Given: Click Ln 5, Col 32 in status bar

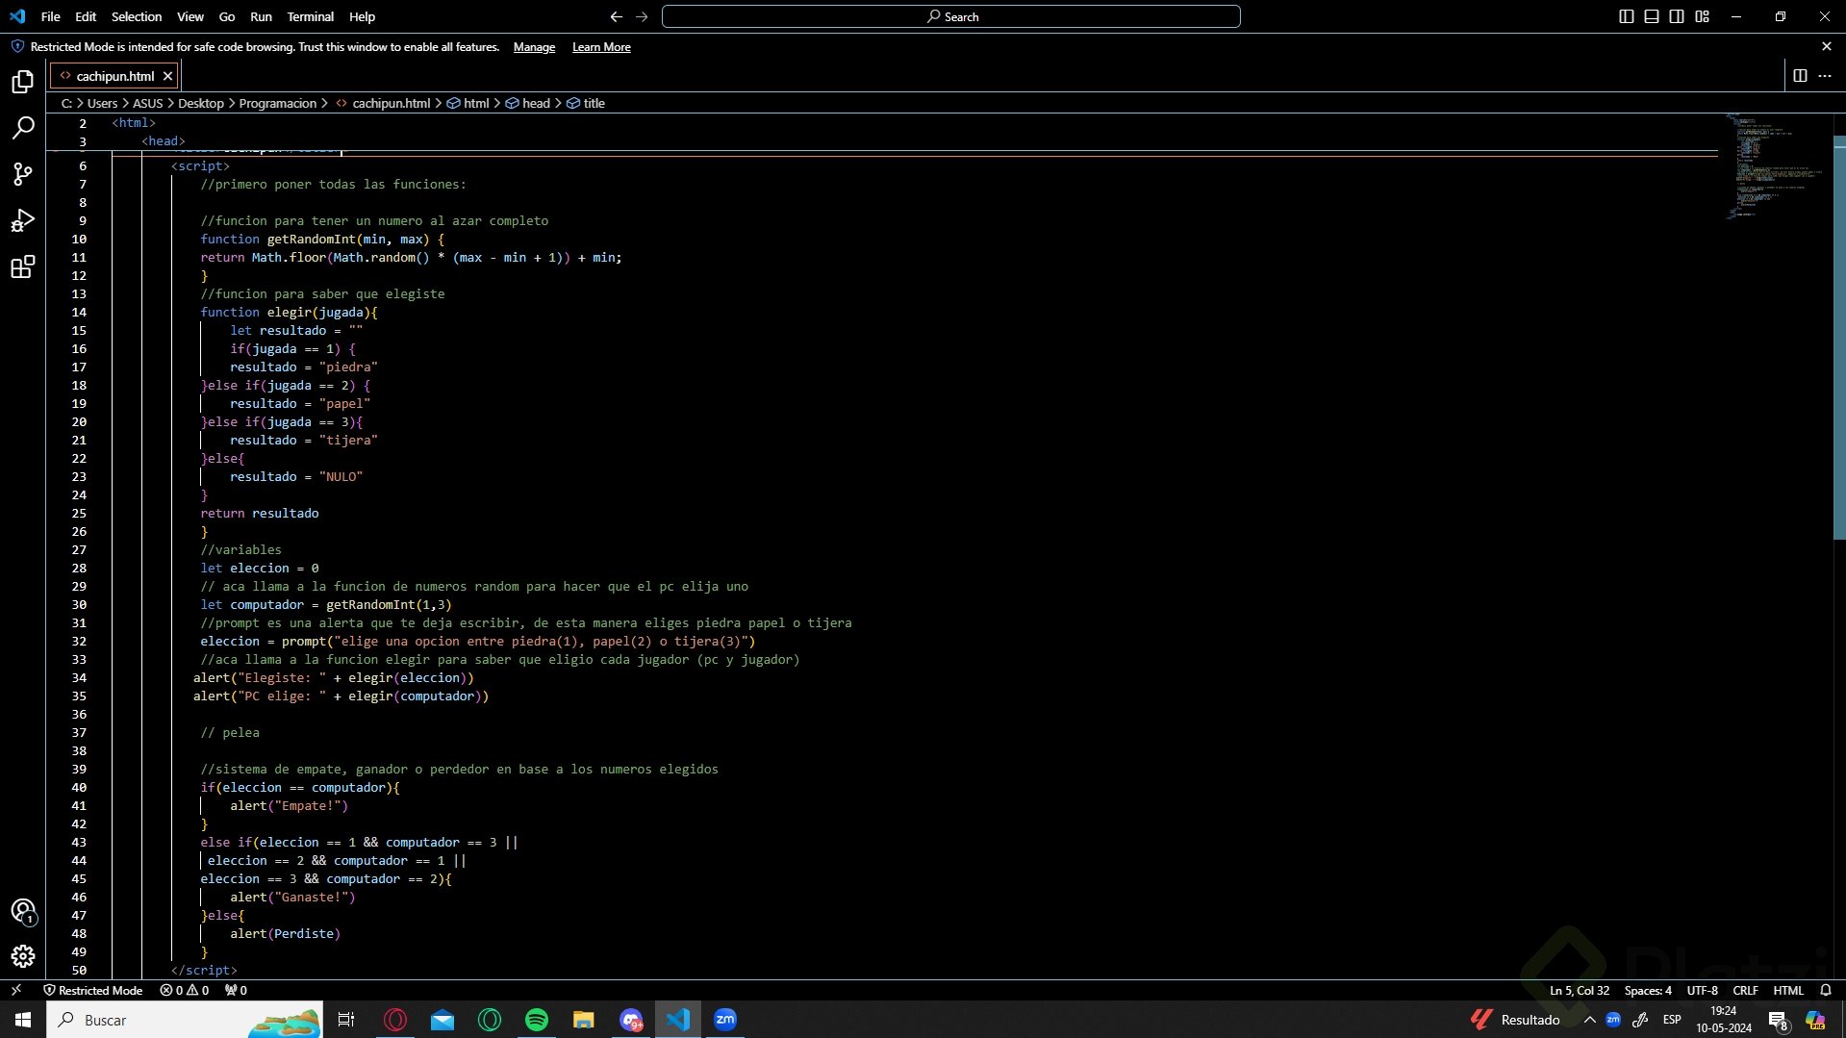Looking at the screenshot, I should point(1579,990).
